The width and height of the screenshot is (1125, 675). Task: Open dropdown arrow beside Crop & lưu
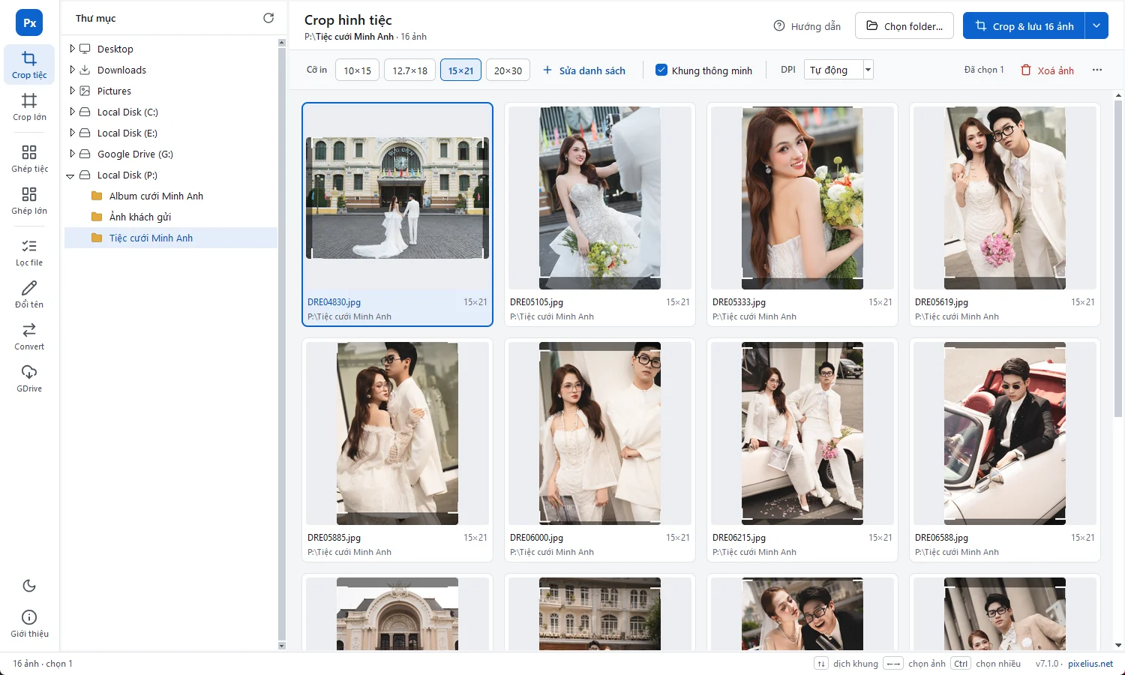click(1096, 25)
